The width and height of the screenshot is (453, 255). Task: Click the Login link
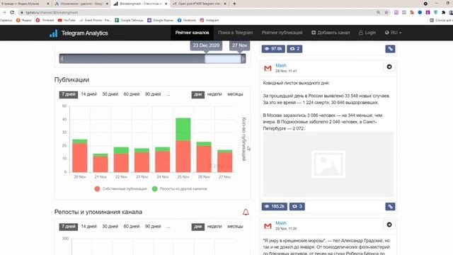coord(367,33)
